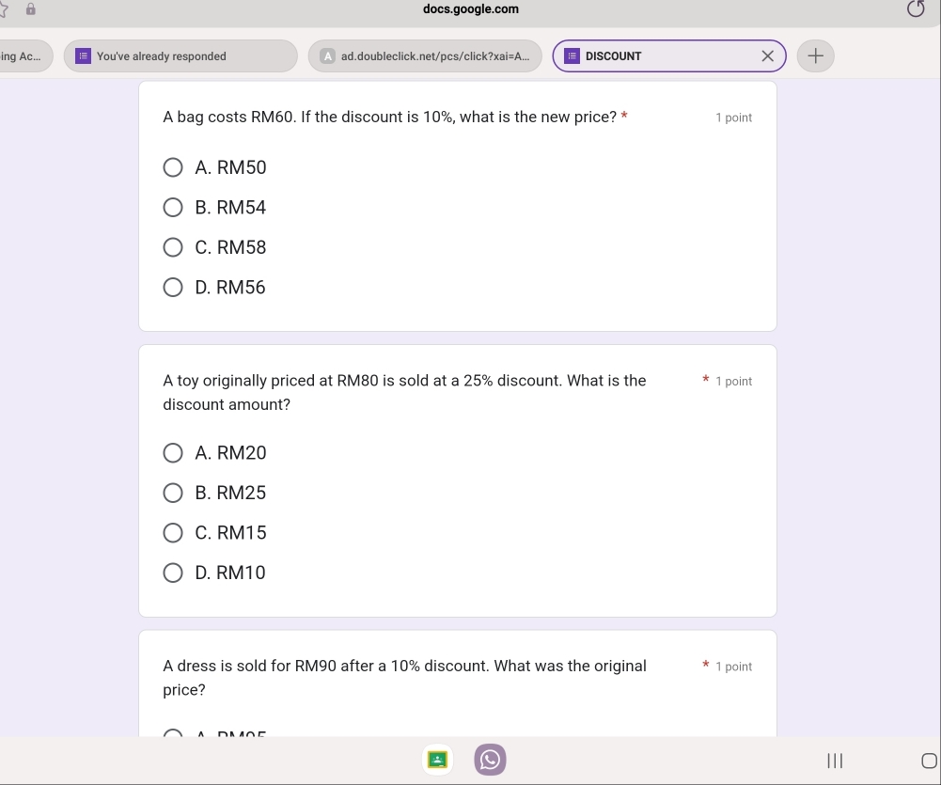
Task: Click the docs.google.com address bar
Action: pos(470,9)
